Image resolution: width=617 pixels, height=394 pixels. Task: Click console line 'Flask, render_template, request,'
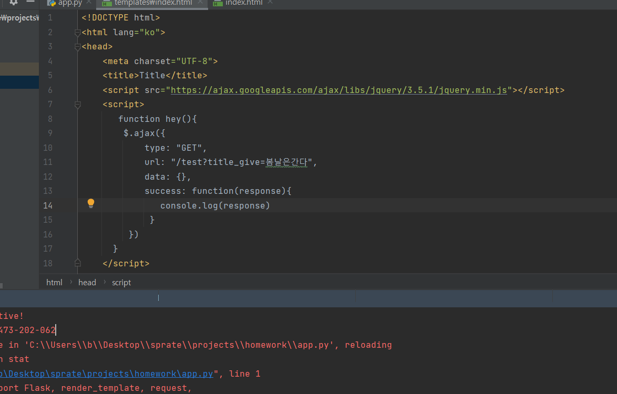(108, 388)
